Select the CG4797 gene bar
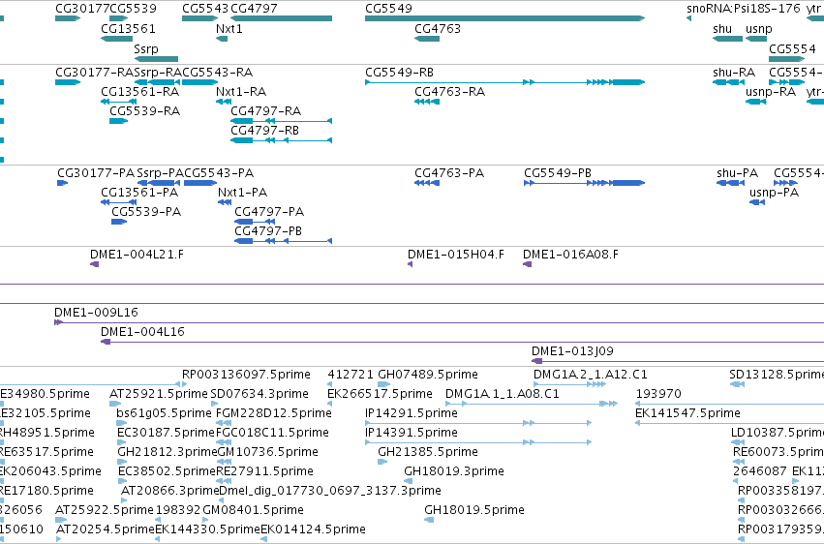The image size is (824, 544). tap(281, 18)
